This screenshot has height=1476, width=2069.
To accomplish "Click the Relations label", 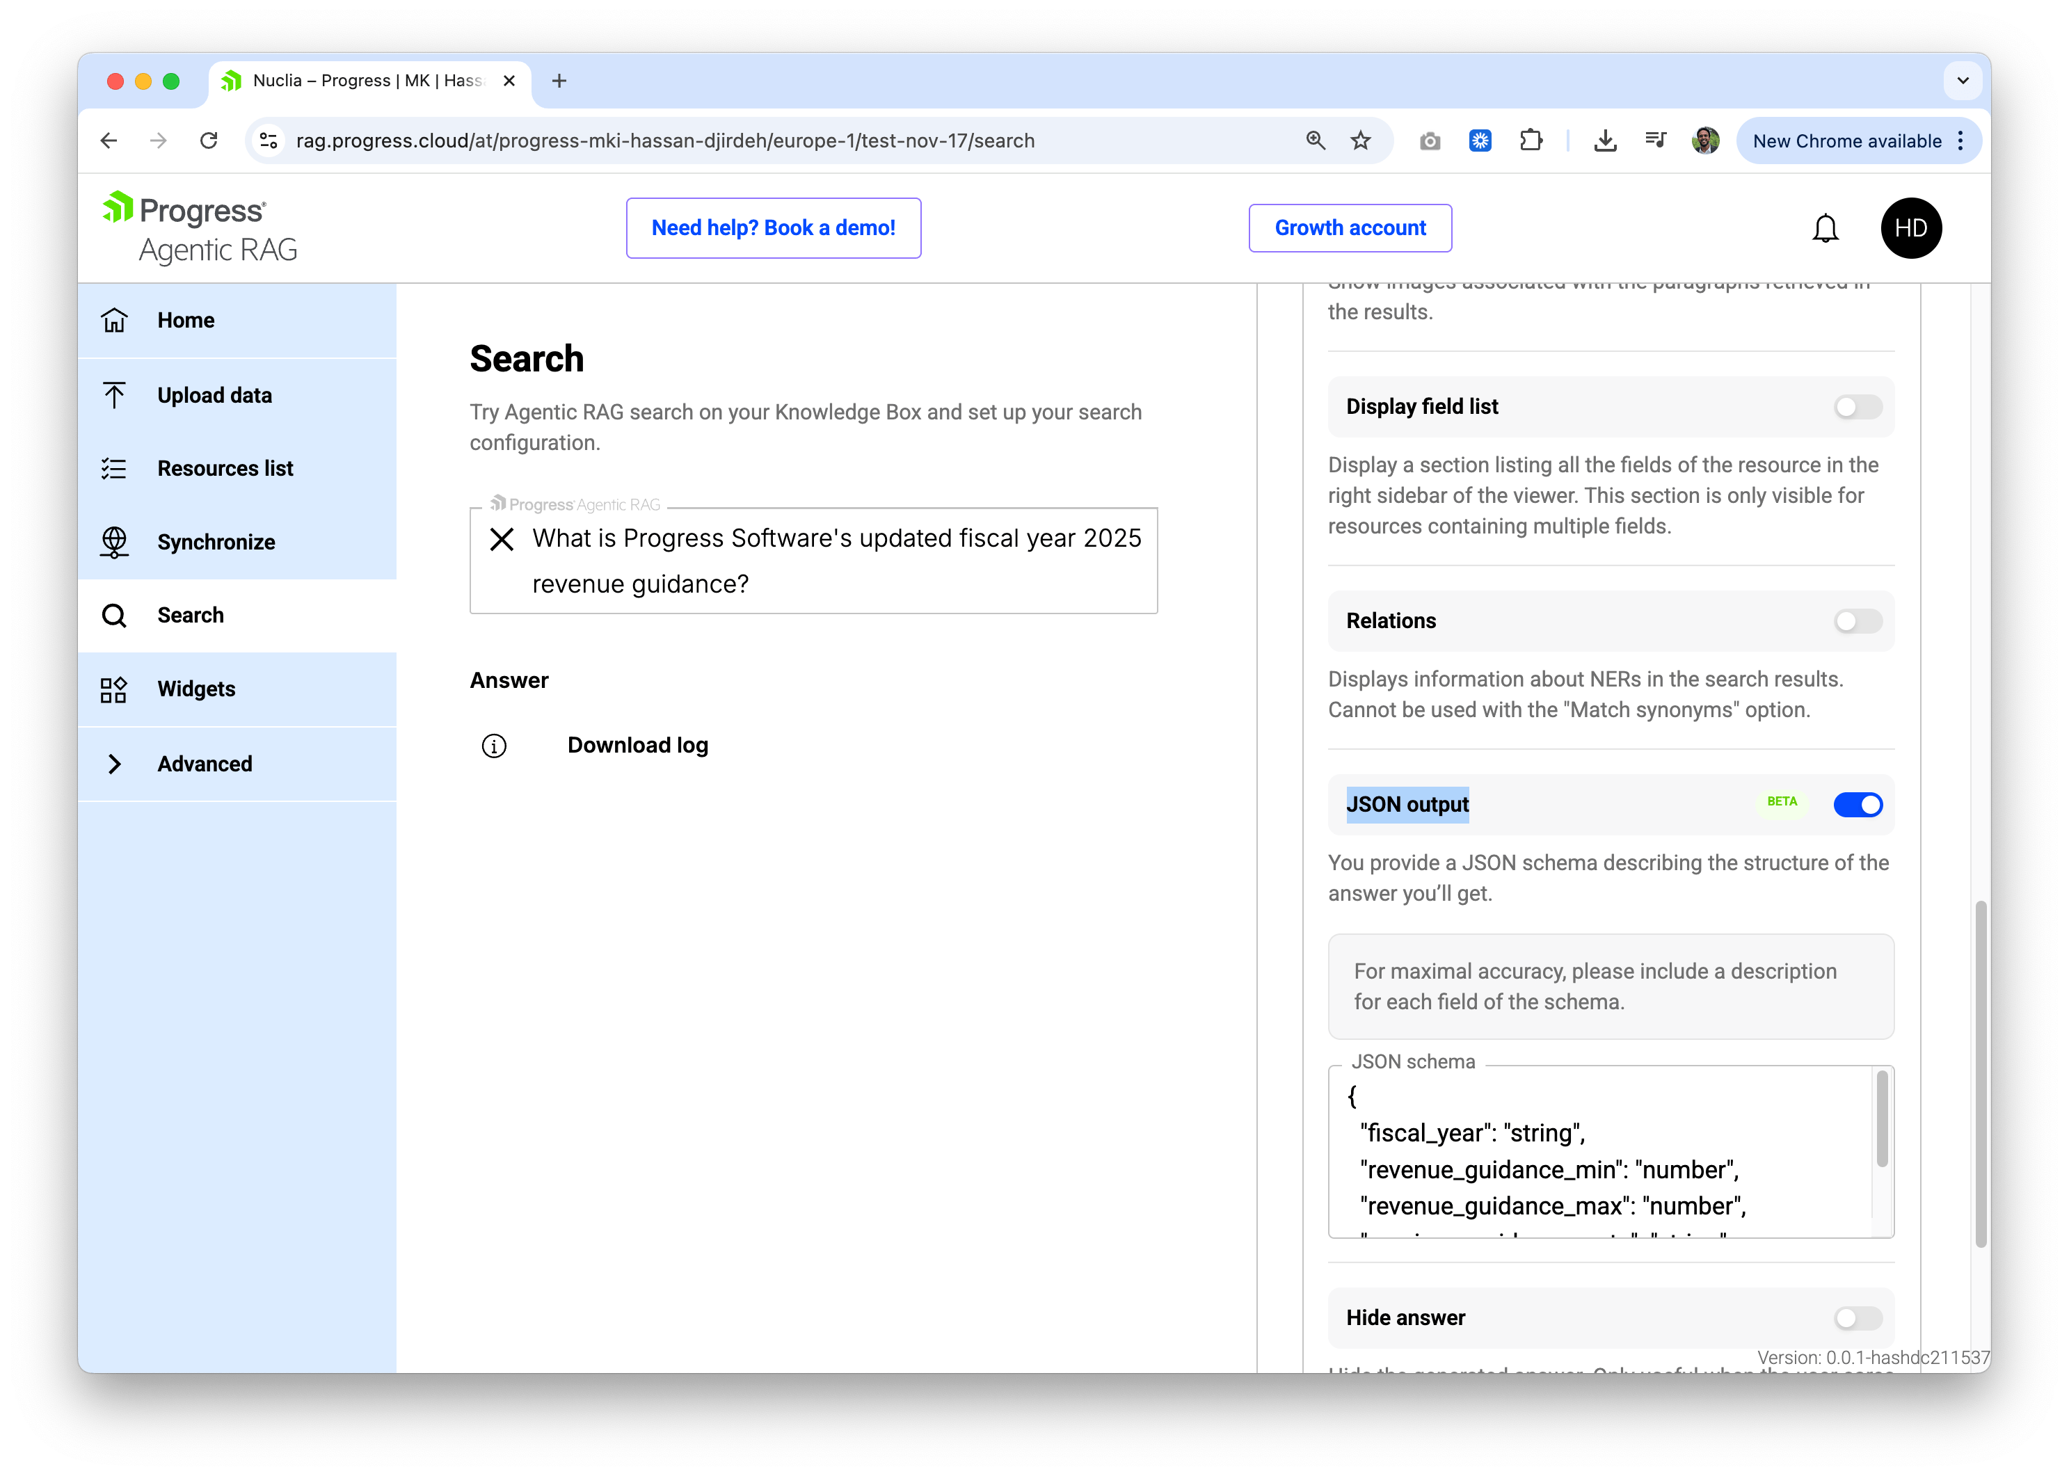I will click(x=1391, y=622).
